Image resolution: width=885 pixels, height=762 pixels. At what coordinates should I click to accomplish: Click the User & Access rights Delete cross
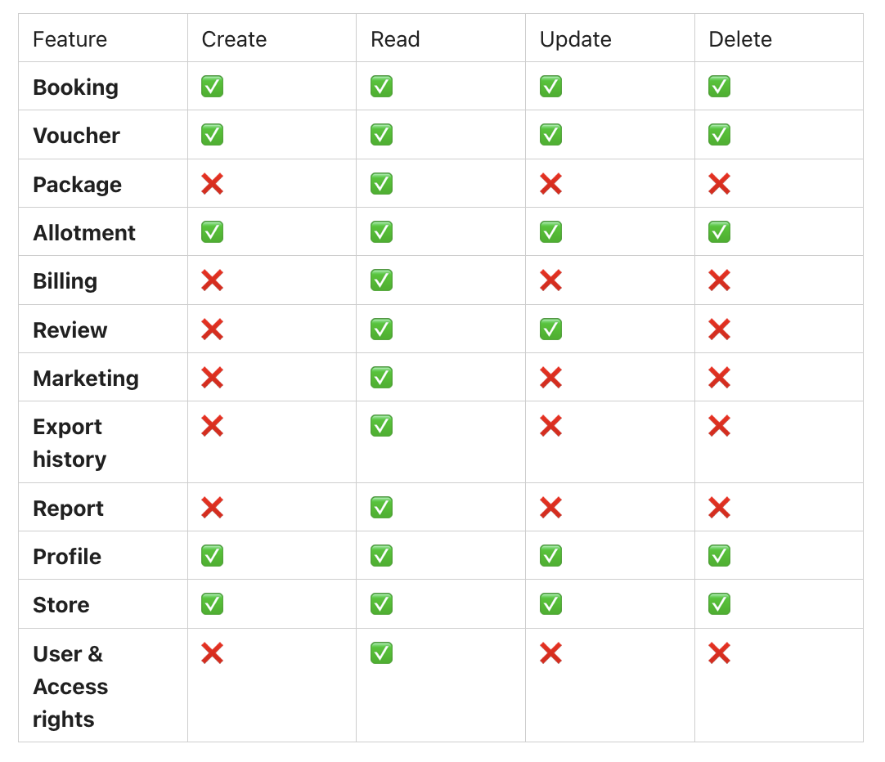click(719, 653)
